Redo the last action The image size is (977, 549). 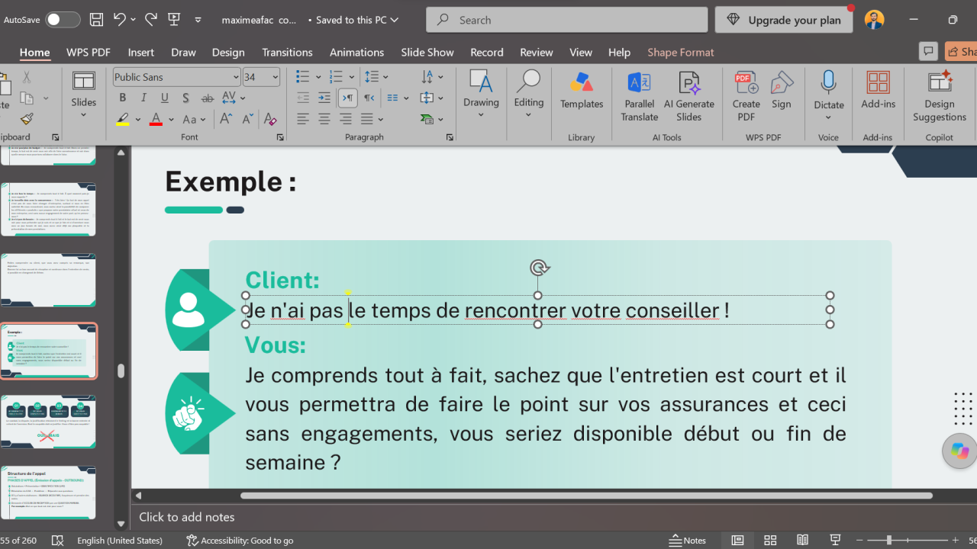(151, 20)
